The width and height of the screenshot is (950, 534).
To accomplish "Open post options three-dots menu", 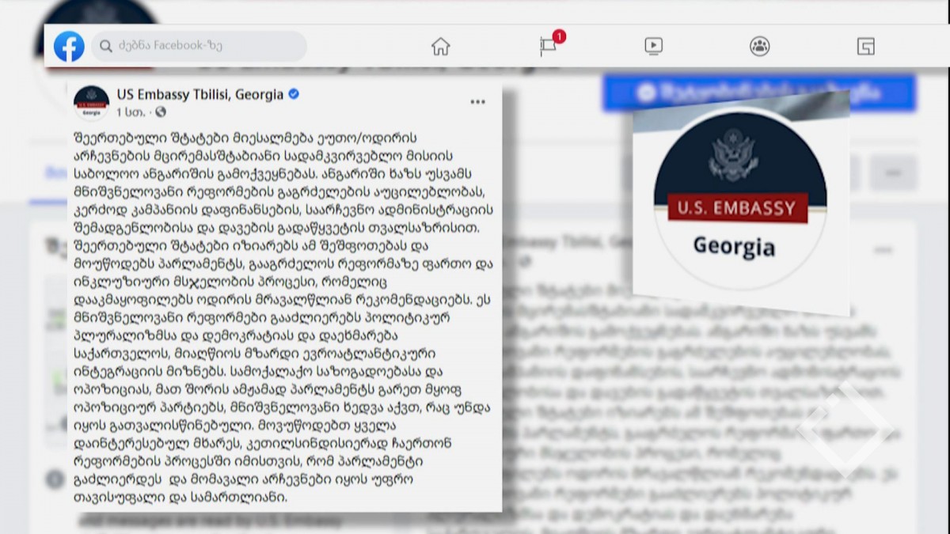I will coord(477,102).
